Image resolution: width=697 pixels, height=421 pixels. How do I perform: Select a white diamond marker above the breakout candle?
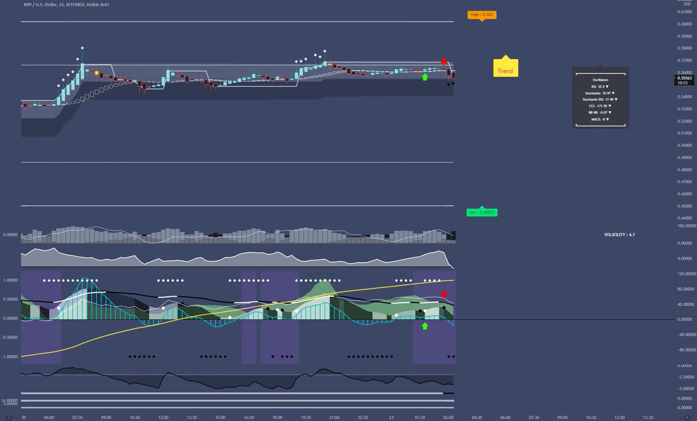point(82,49)
